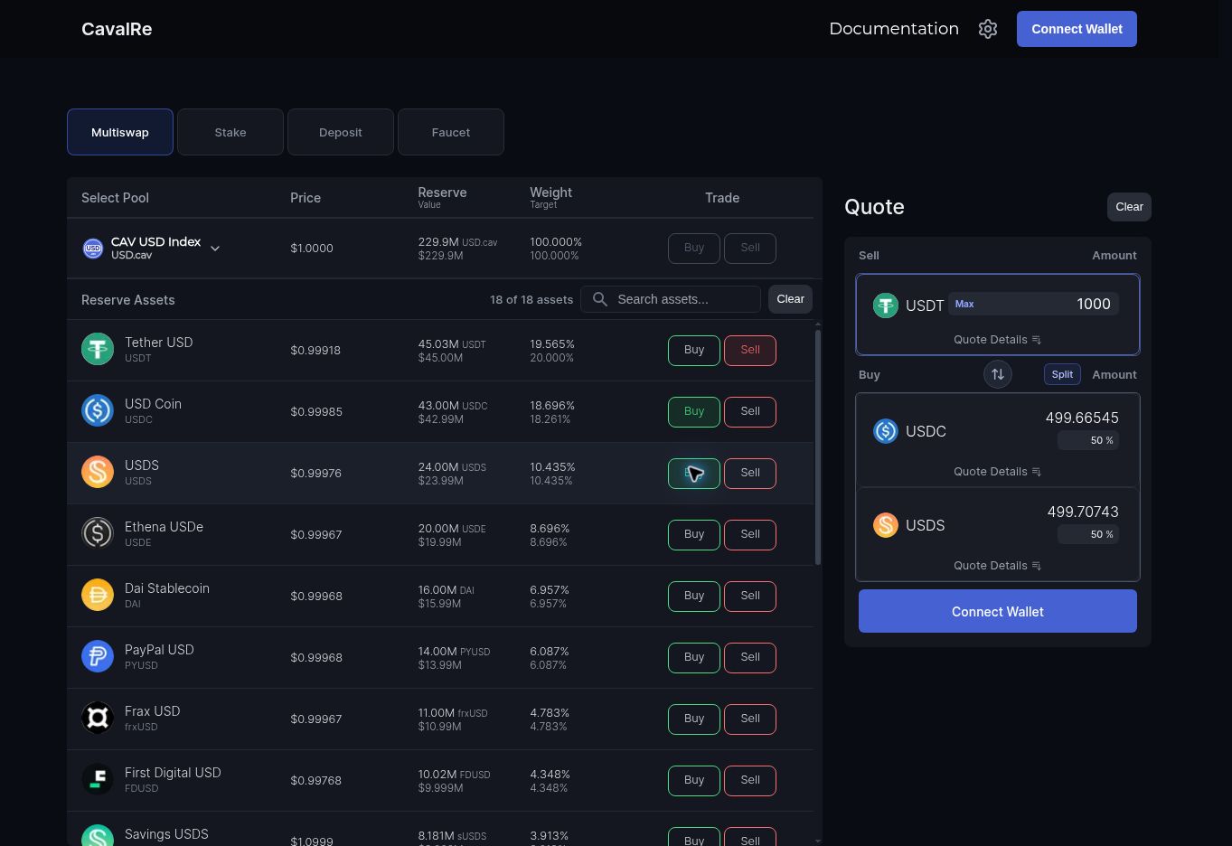This screenshot has height=846, width=1232.
Task: Expand Quote Details under USDC
Action: point(998,472)
